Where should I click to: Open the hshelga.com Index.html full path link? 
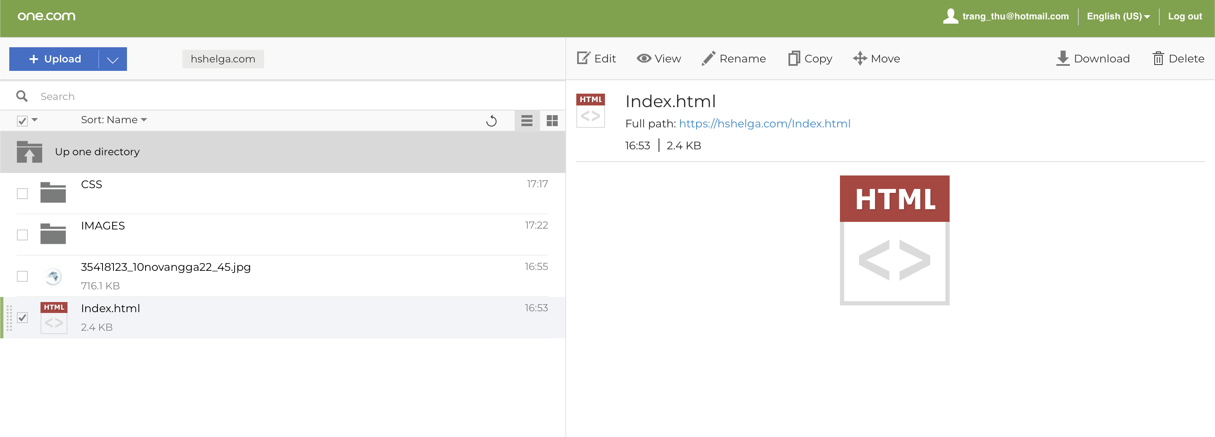coord(764,124)
